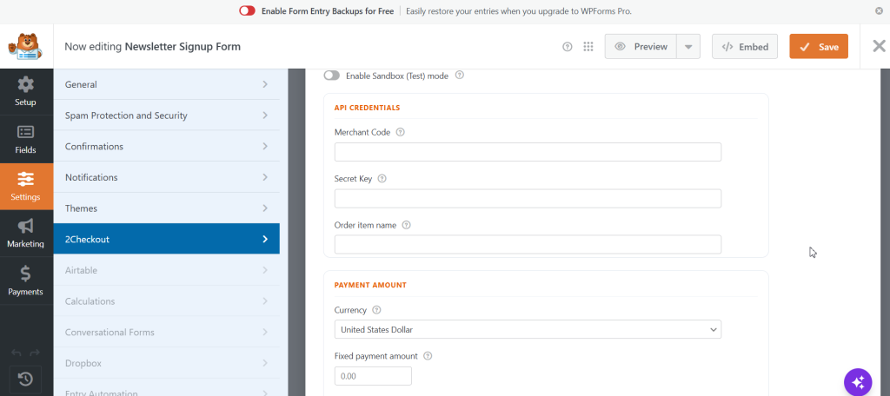Show help tooltip for Merchant Code
The height and width of the screenshot is (396, 890).
[400, 132]
